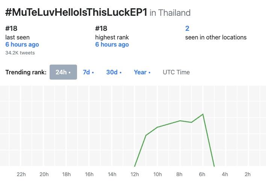Click the 22h axis label
Screen dimensions: 266x187
(21, 174)
